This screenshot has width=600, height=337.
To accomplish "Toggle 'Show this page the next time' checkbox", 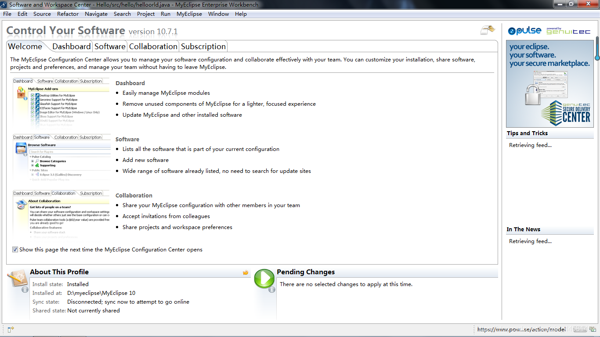I will click(15, 249).
